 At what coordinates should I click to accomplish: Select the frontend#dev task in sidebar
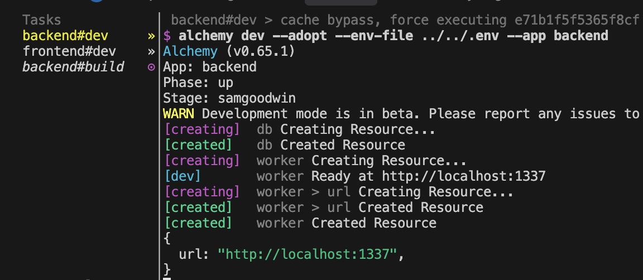pyautogui.click(x=69, y=52)
